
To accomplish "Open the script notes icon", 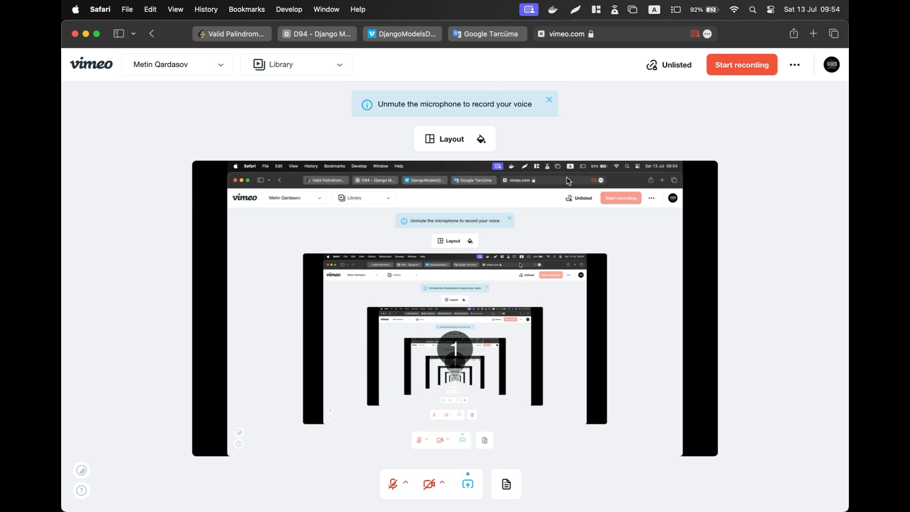I will click(506, 484).
